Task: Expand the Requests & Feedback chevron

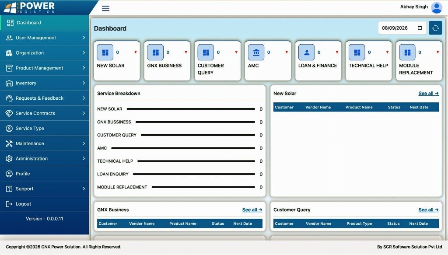Action: [x=84, y=98]
